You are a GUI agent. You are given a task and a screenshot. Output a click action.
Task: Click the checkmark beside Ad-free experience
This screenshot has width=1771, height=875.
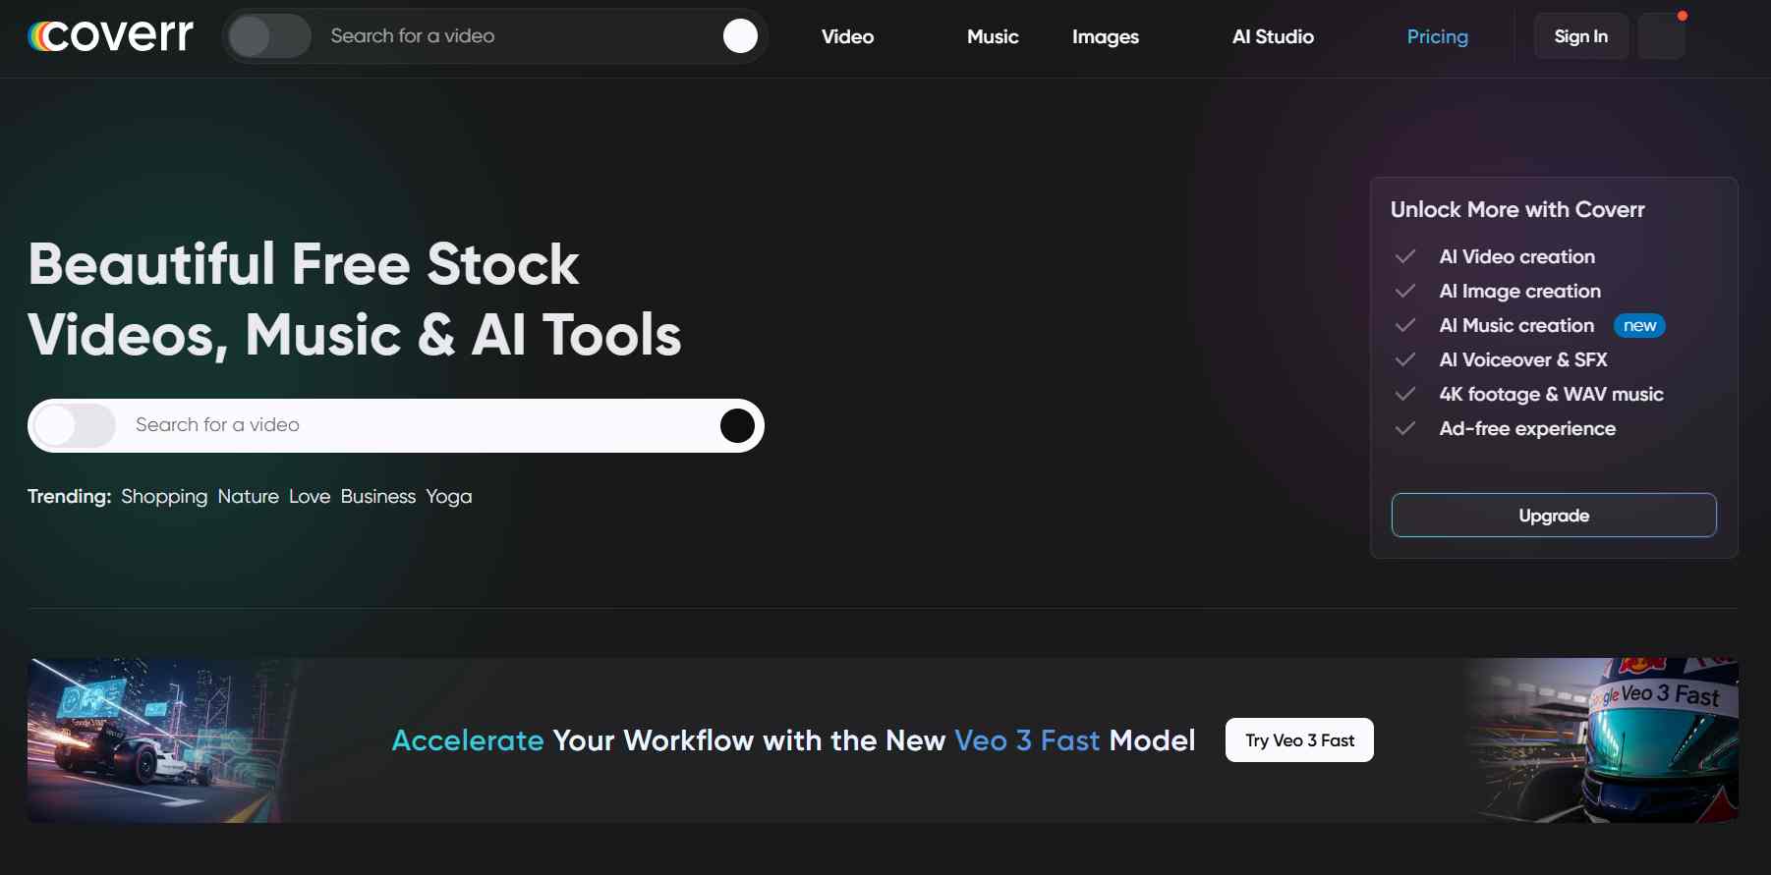[1405, 428]
